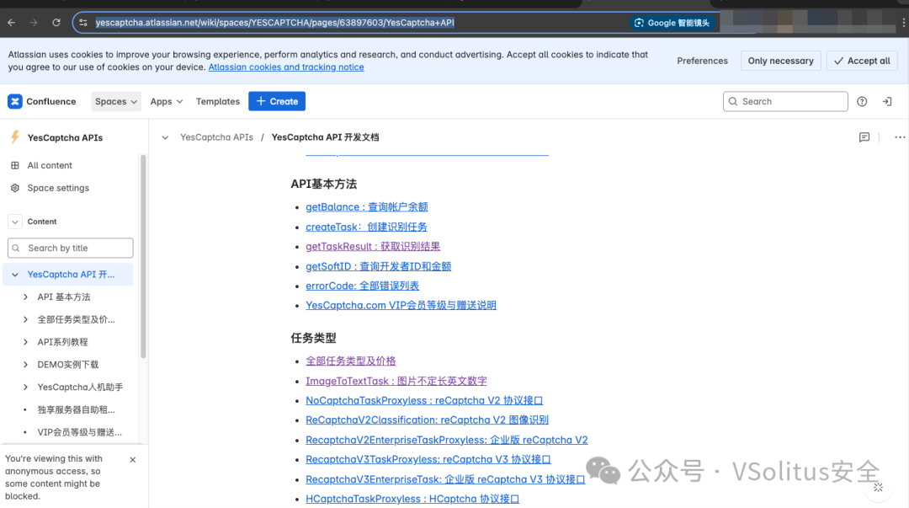Open the browser three-dot menu
This screenshot has height=508, width=909.
pos(903,23)
